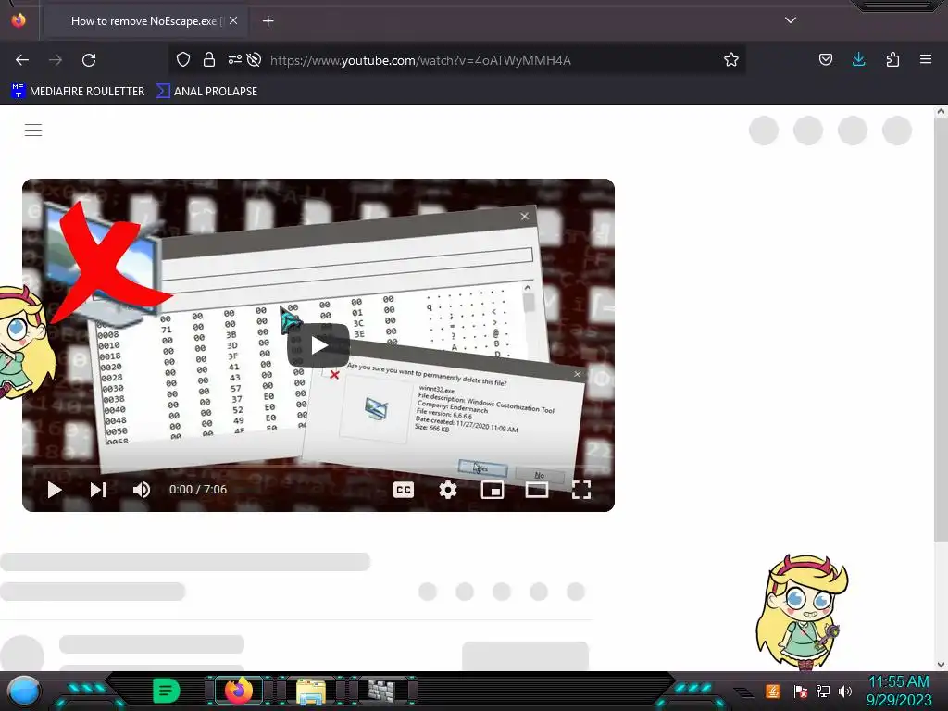Expand the list all tabs chevron
The image size is (948, 711).
pos(791,20)
